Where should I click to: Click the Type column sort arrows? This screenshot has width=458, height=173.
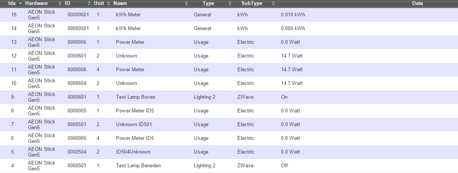(230, 3)
